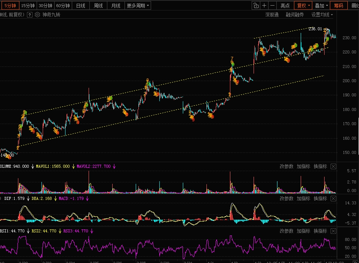Switch to the 日线 daily chart tab
This screenshot has width=359, height=263.
coord(81,6)
